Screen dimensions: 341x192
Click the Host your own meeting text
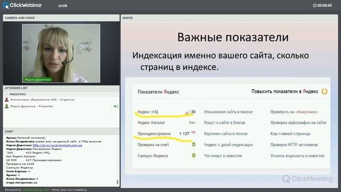pos(69,190)
